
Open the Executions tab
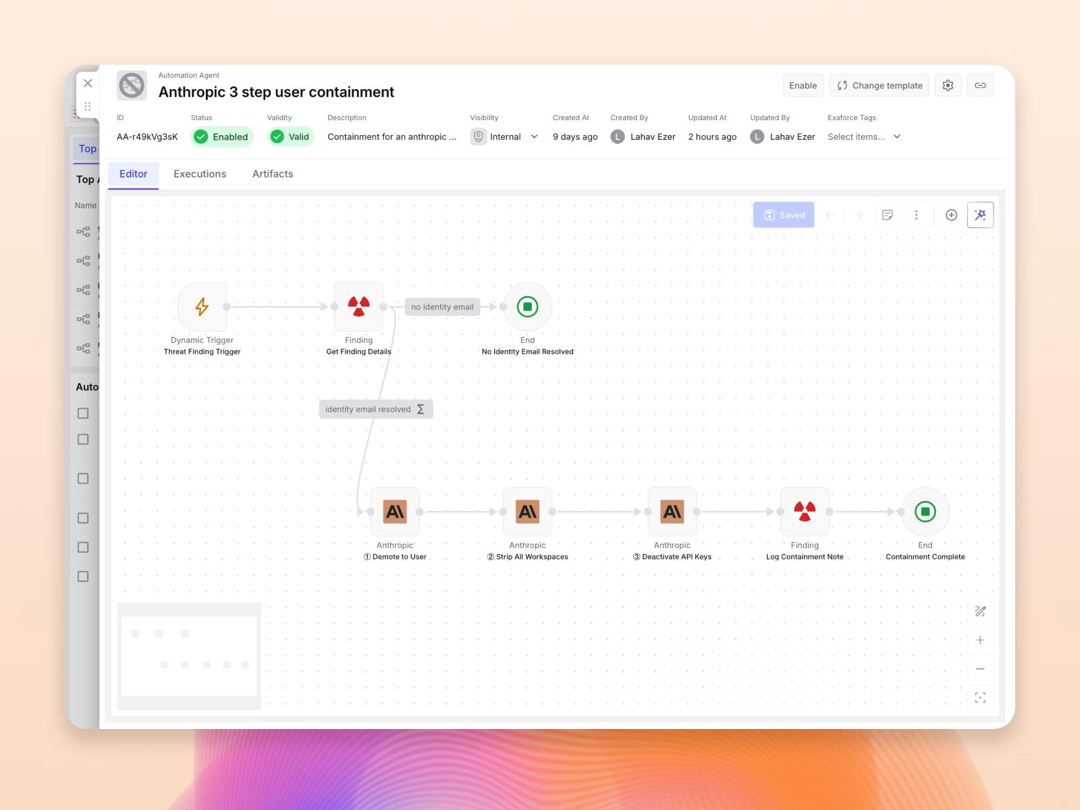click(200, 174)
